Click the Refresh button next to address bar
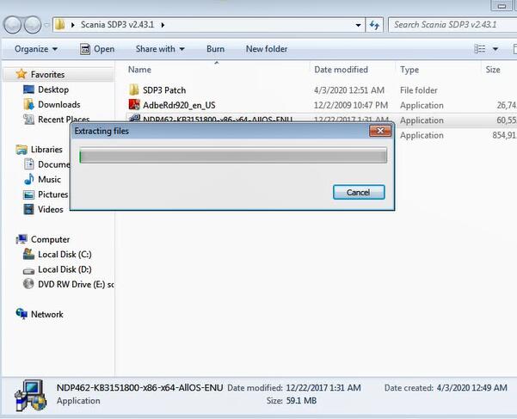Screen dimensions: 517x419 pos(374,25)
